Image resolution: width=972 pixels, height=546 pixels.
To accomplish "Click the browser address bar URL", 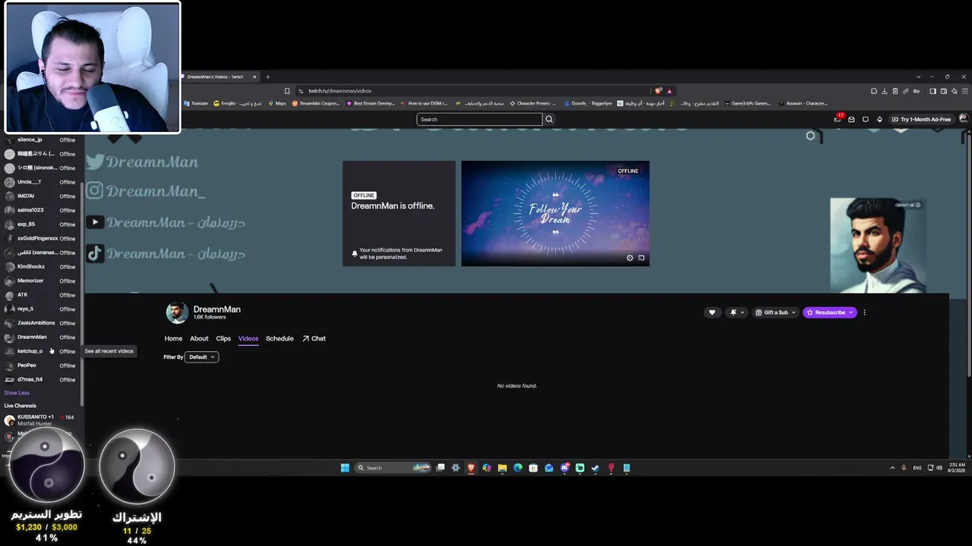I will [339, 91].
